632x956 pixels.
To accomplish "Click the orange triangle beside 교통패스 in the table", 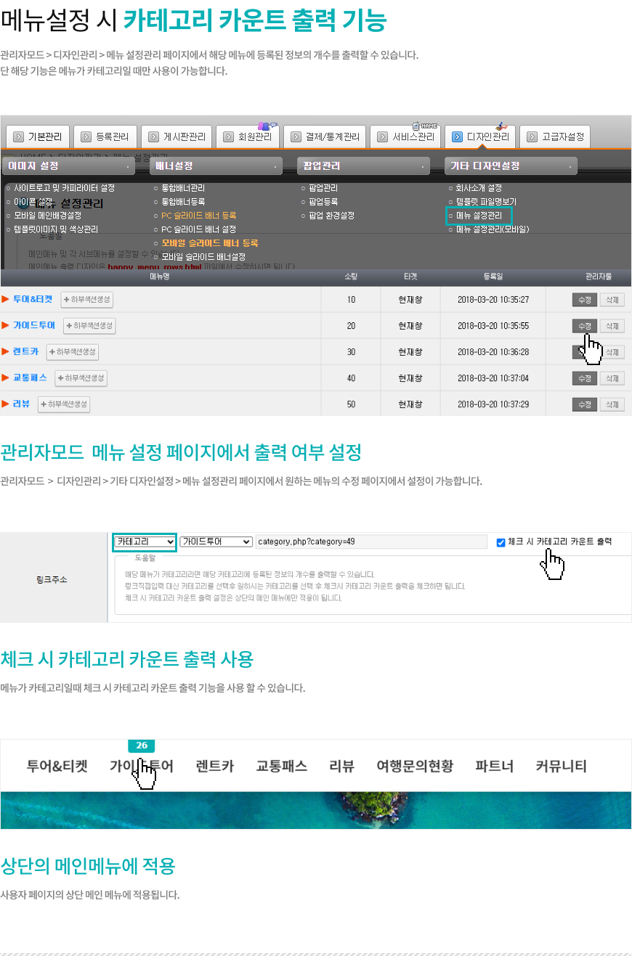I will [x=6, y=377].
